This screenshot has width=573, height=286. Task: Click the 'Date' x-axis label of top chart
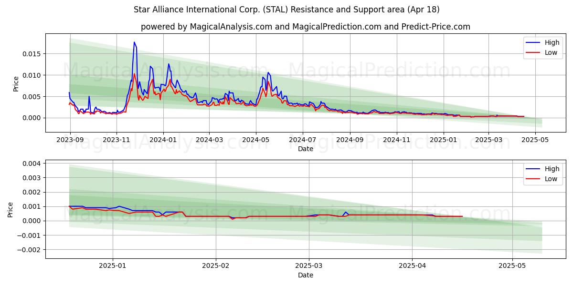(306, 149)
